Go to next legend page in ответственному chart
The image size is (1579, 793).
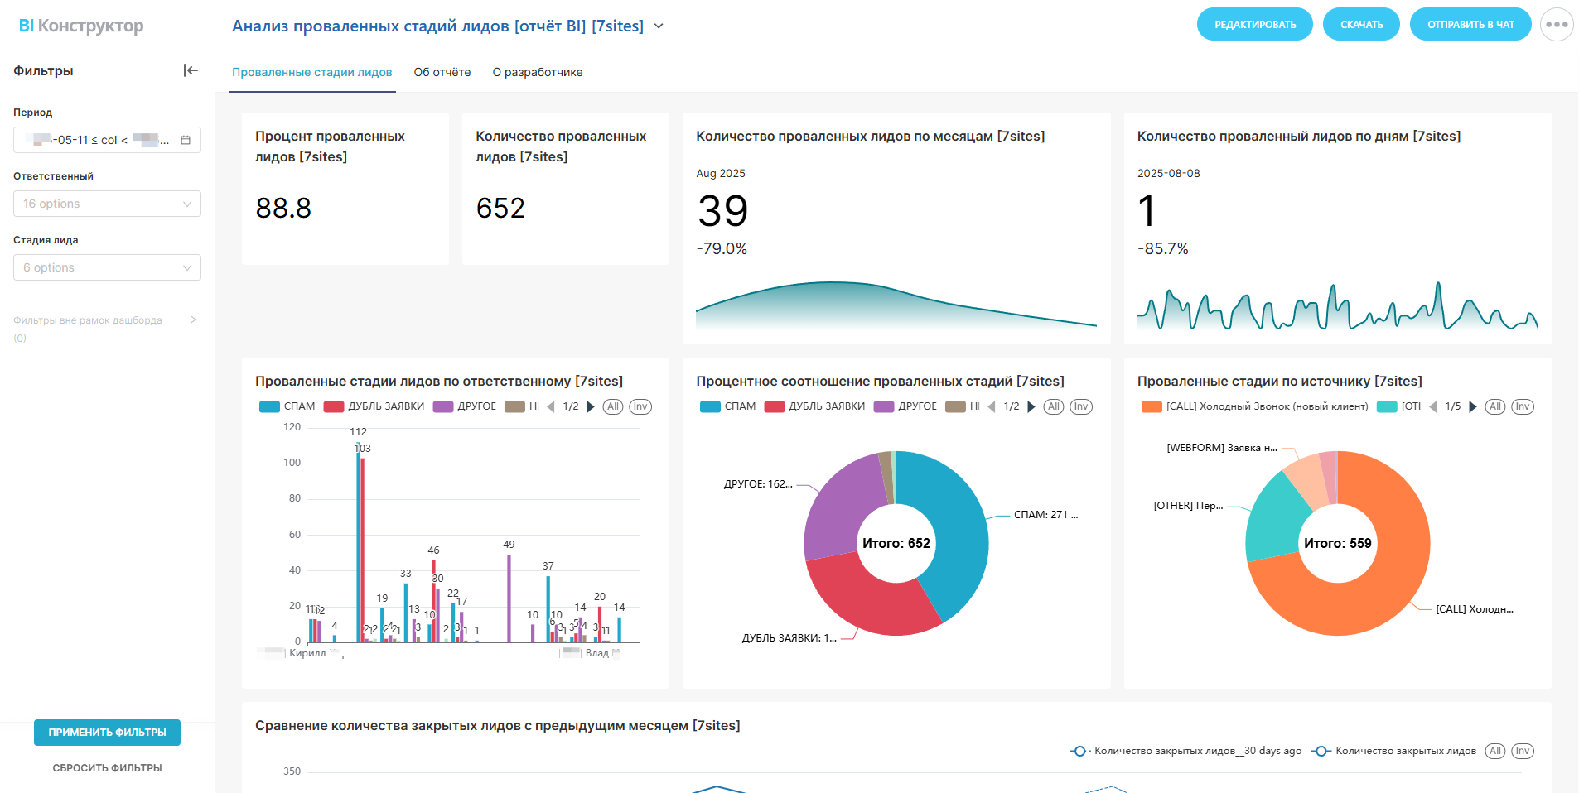pos(591,406)
